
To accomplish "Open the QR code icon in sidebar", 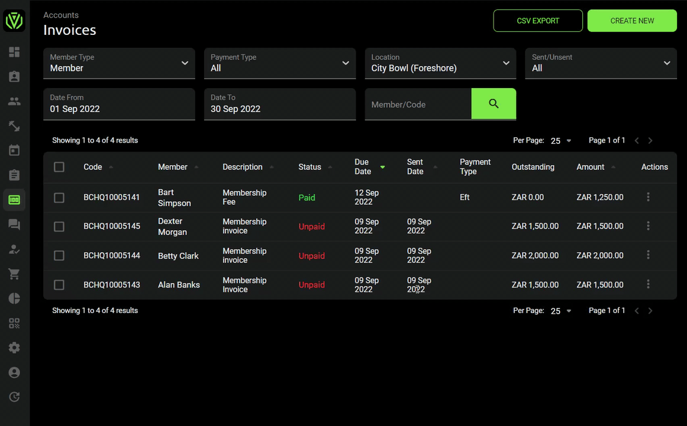I will click(x=14, y=324).
